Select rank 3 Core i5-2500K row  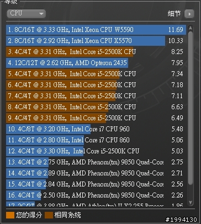point(96,52)
